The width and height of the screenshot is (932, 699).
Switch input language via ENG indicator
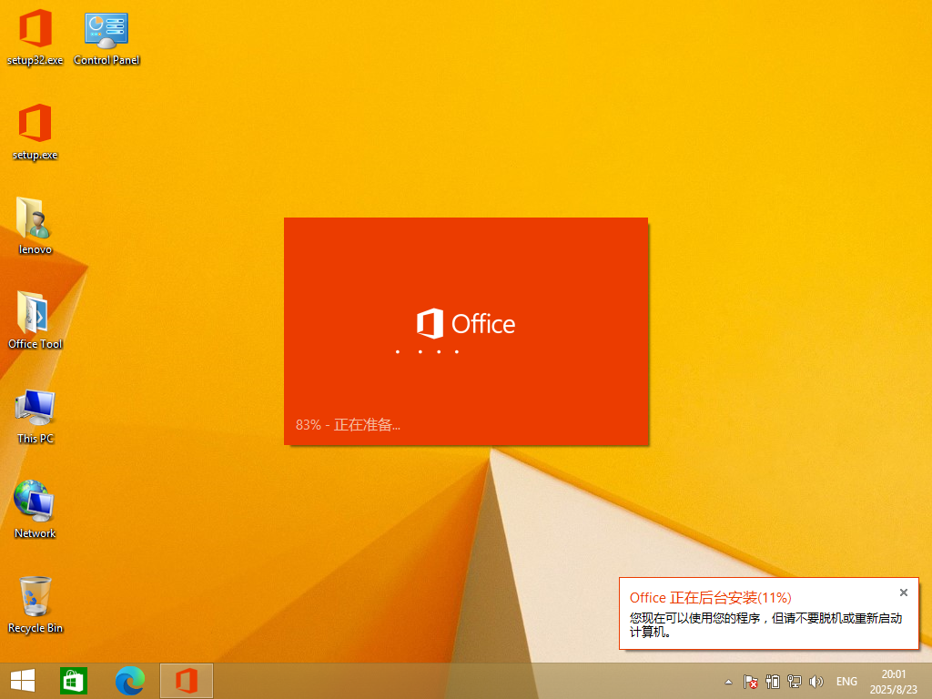[x=846, y=682]
